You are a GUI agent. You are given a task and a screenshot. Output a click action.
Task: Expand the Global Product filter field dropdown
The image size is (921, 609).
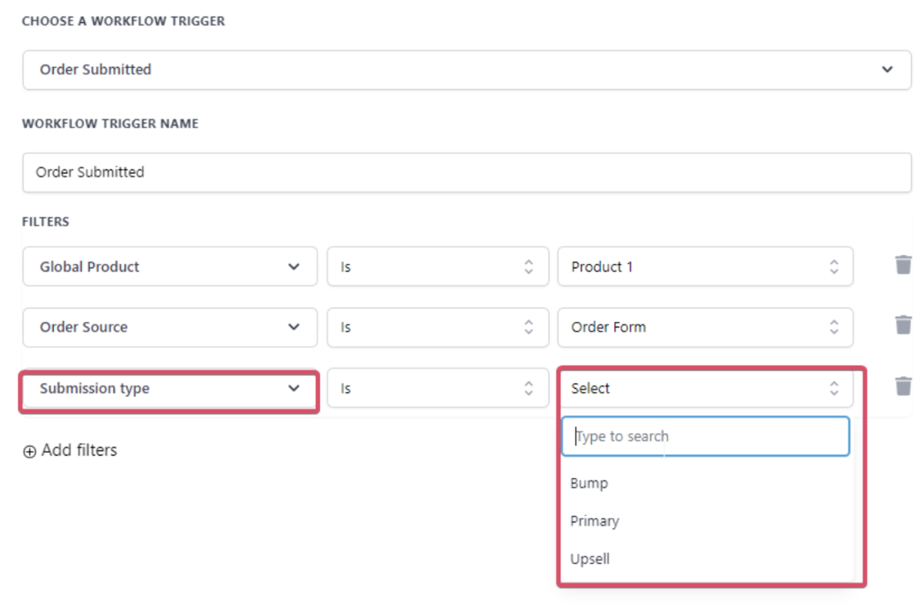169,267
